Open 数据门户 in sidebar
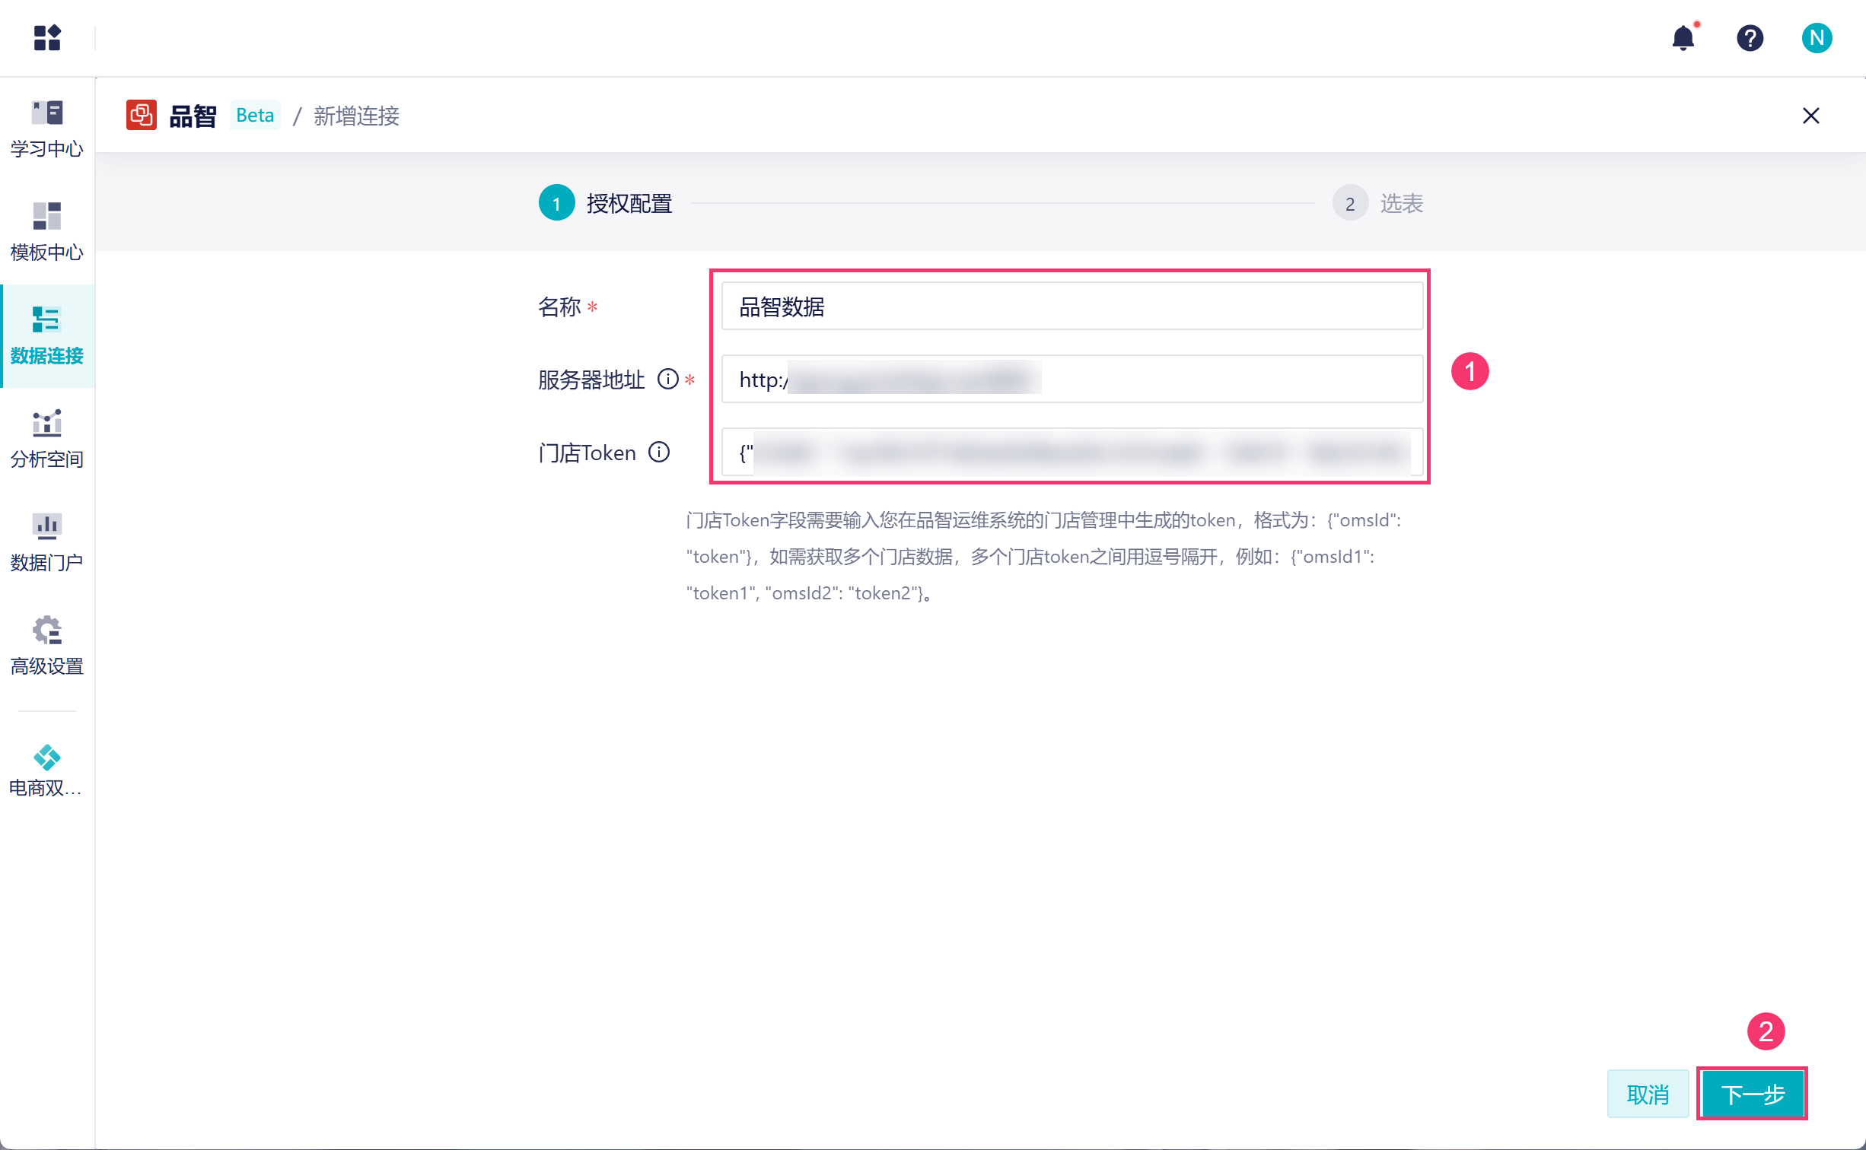 [x=47, y=542]
